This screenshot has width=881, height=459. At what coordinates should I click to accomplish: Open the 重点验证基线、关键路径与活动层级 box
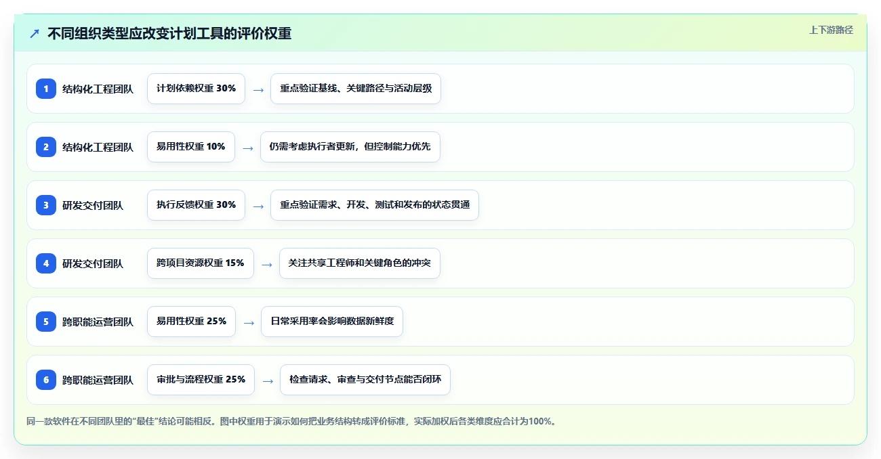click(x=356, y=89)
